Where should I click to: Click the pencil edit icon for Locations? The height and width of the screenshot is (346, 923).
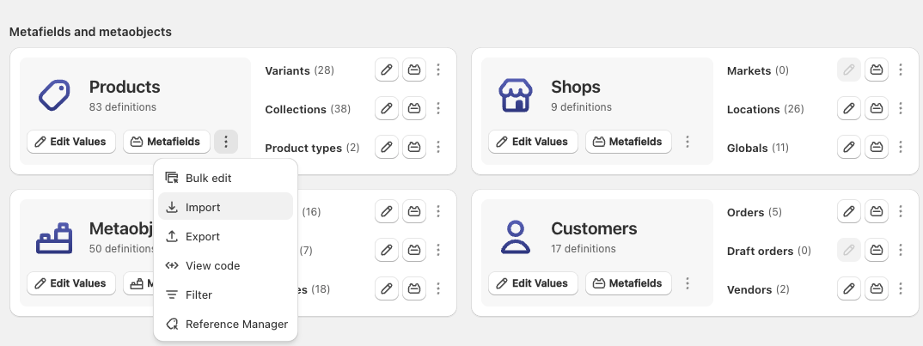coord(848,108)
